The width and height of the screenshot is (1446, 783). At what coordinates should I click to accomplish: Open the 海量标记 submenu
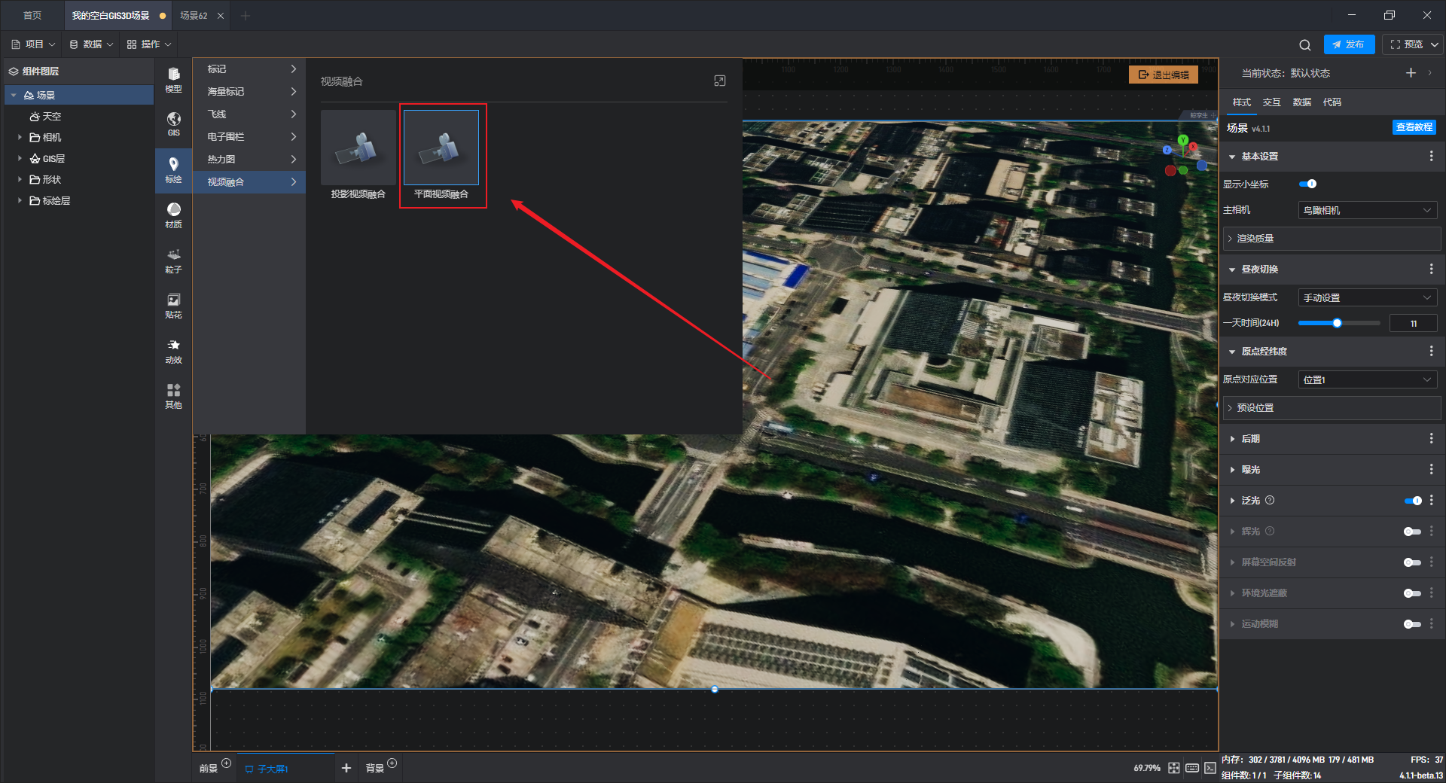(x=249, y=91)
